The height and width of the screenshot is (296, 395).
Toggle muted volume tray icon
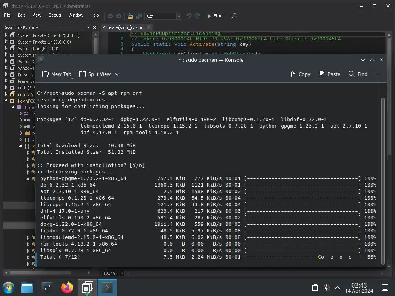[x=326, y=288]
